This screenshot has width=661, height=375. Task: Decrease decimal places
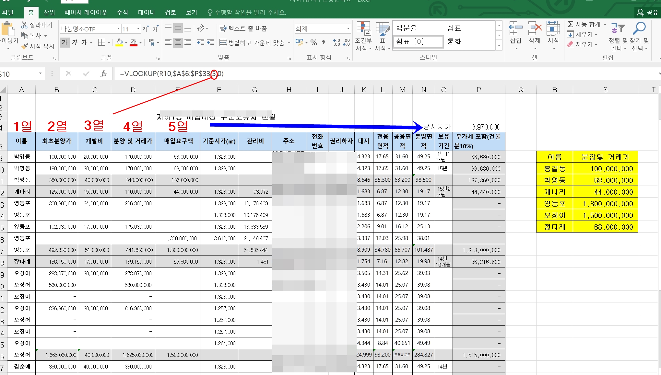point(347,42)
